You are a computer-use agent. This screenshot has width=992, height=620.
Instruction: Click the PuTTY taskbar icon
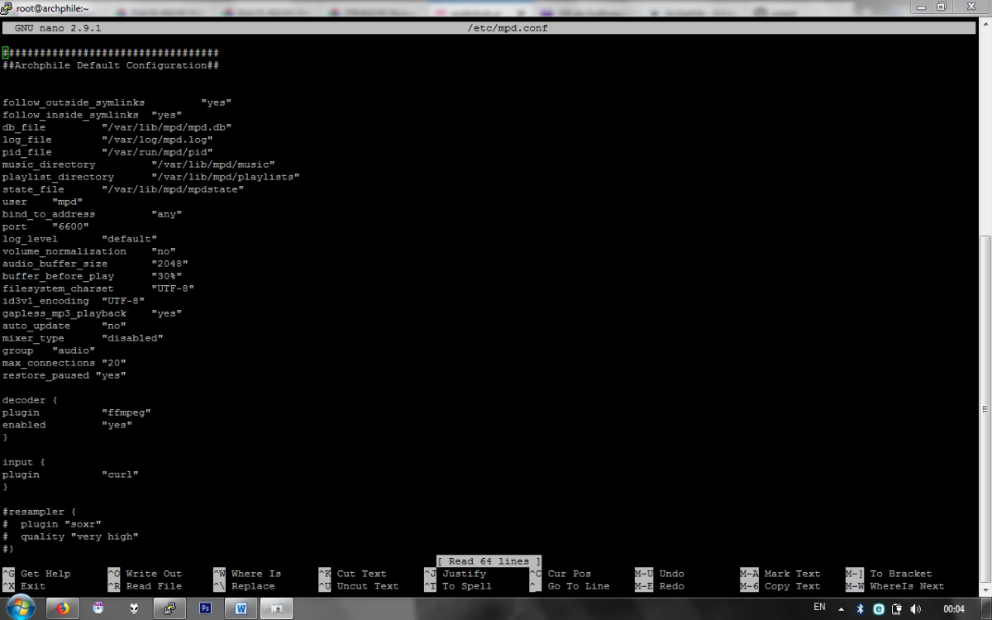click(x=170, y=608)
